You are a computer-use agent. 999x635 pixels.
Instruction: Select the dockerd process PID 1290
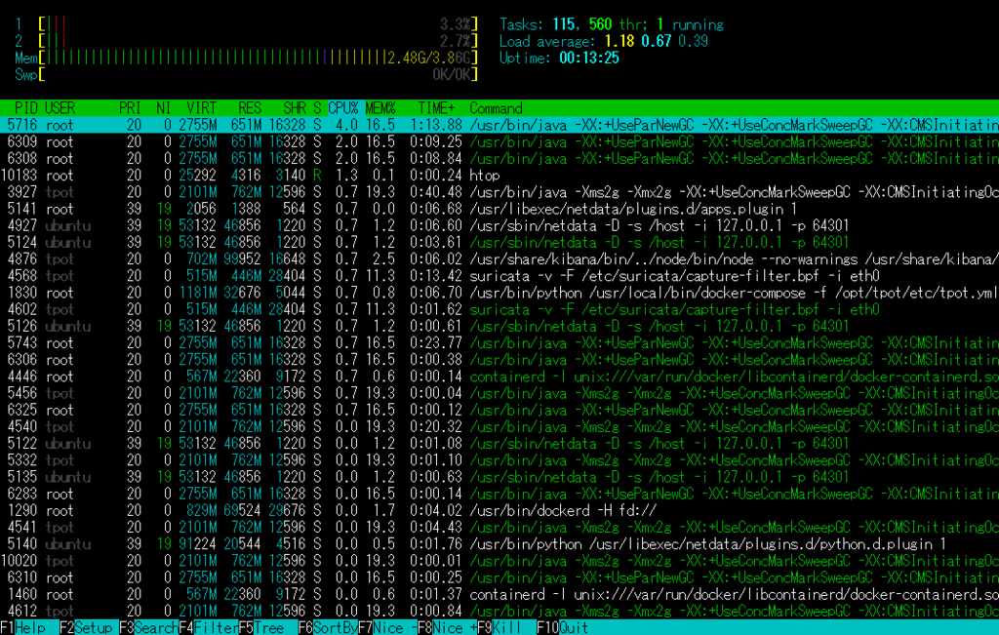pyautogui.click(x=499, y=511)
